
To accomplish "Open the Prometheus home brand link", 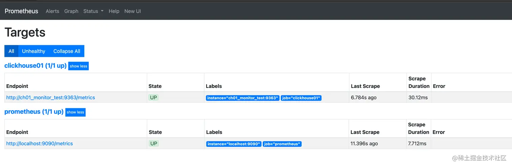I will coord(21,11).
